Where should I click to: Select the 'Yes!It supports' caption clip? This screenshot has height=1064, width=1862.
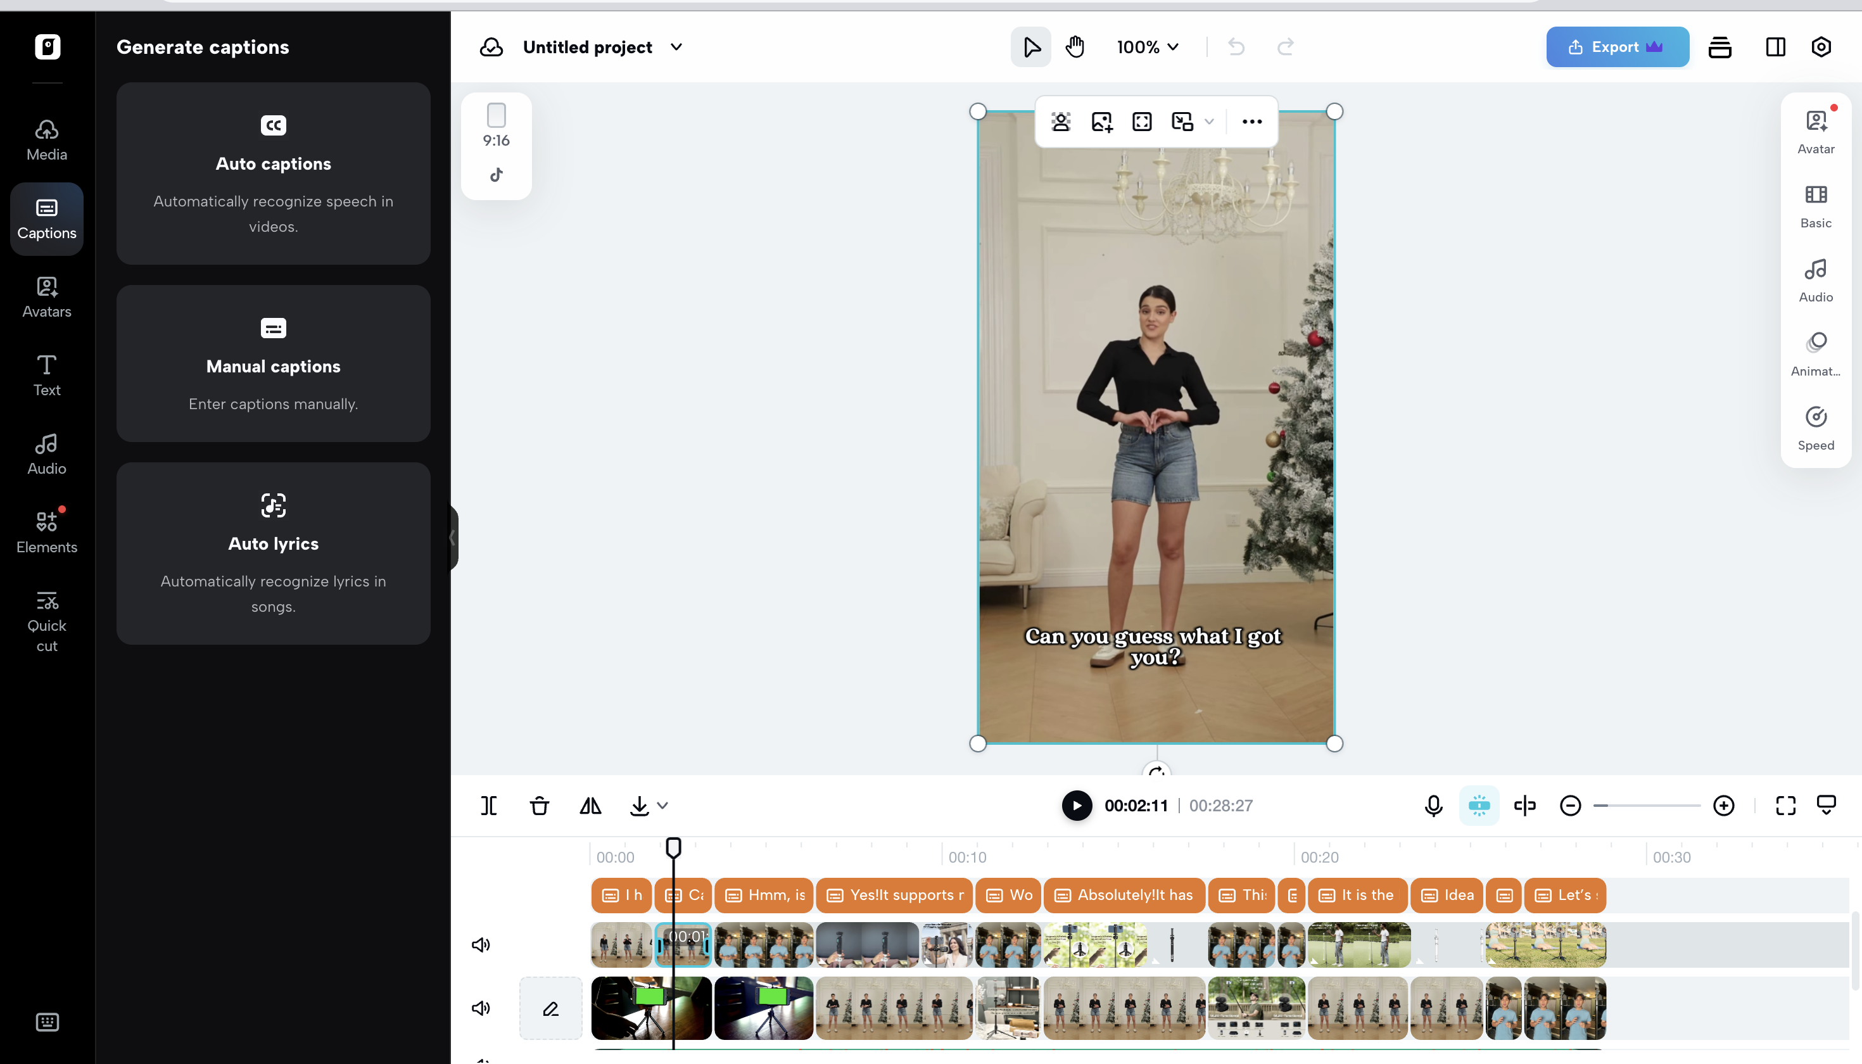(894, 895)
